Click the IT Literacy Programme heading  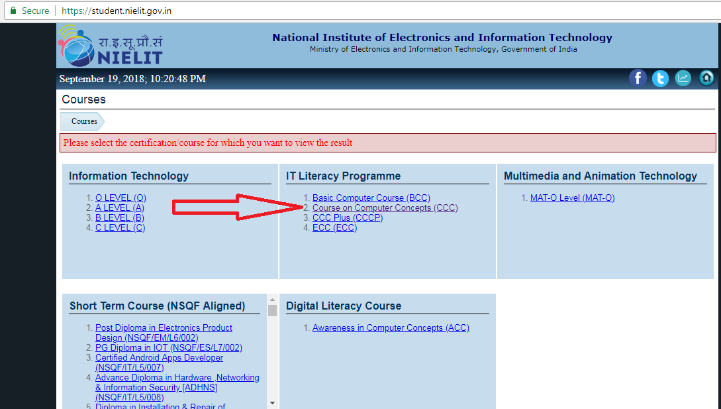pyautogui.click(x=343, y=176)
